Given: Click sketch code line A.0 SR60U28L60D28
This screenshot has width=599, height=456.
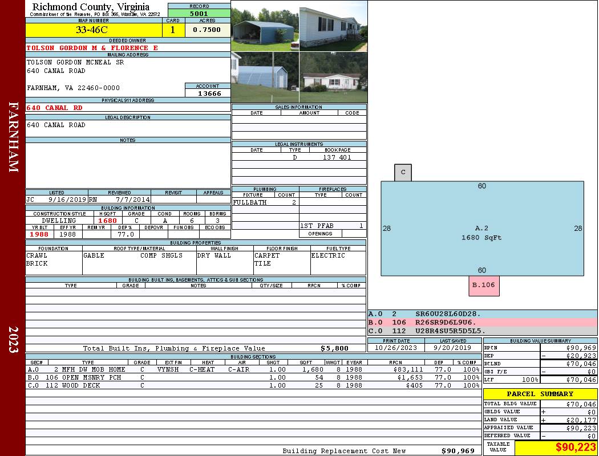Looking at the screenshot, I should coord(483,314).
